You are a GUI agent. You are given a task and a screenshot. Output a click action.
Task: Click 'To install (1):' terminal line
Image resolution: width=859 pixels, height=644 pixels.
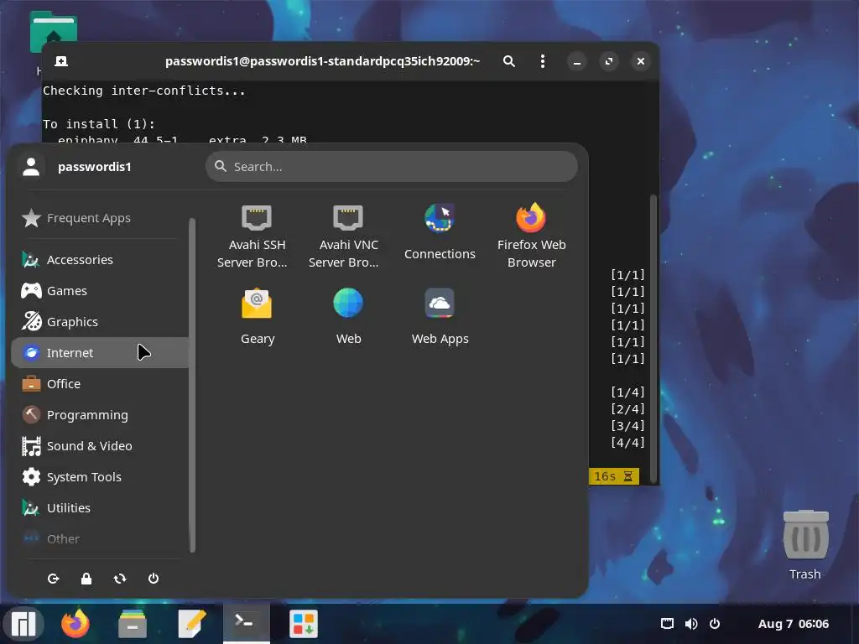(x=99, y=124)
